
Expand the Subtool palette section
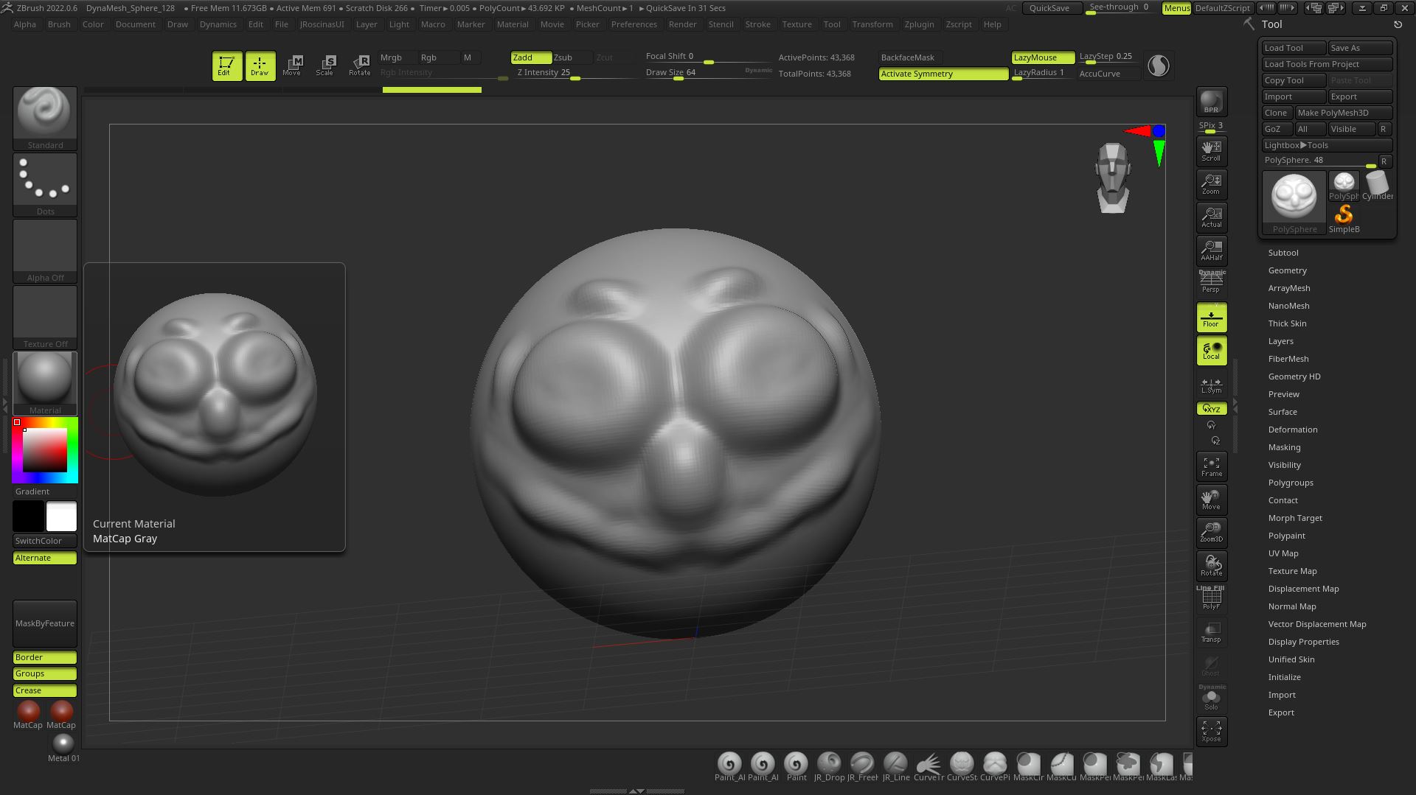pyautogui.click(x=1283, y=253)
